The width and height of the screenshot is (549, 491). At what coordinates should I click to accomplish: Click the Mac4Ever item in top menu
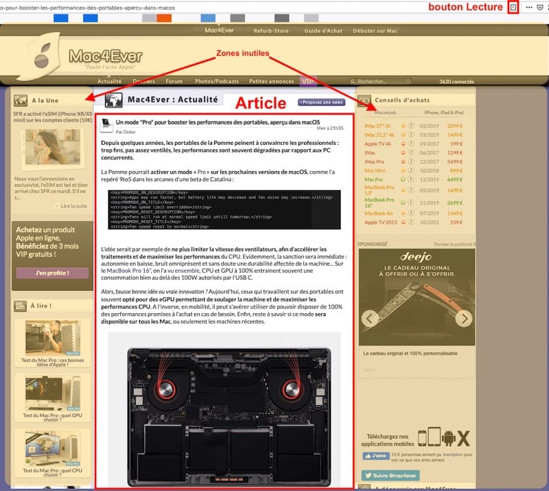pyautogui.click(x=220, y=30)
